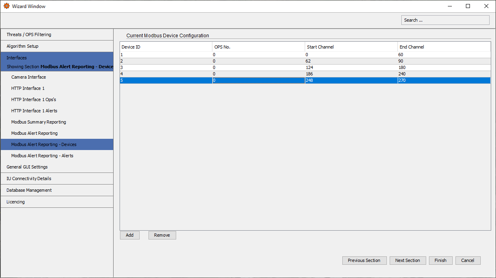Open the Licencing section
Screen dimensions: 496x278
click(15, 202)
